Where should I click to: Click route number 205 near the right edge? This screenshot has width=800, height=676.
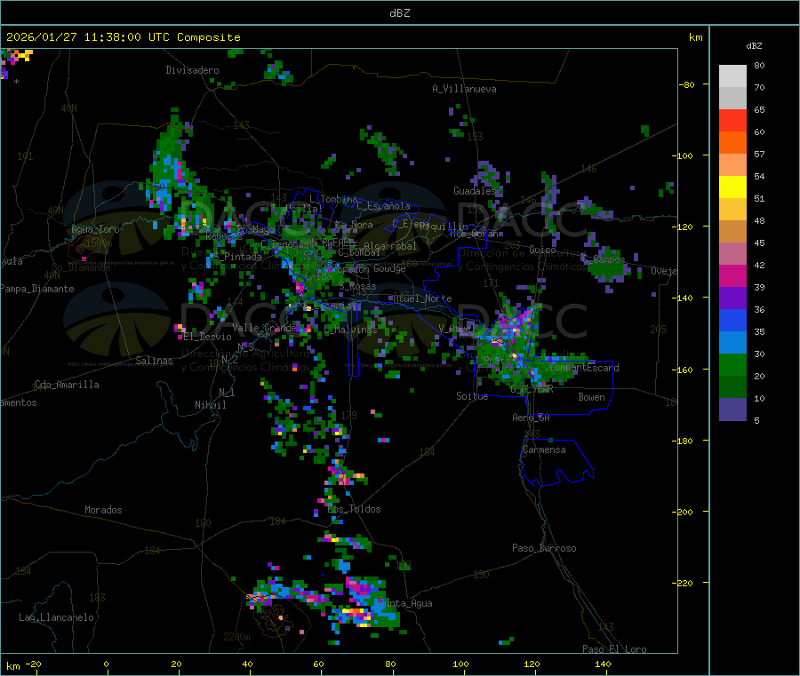(x=658, y=330)
